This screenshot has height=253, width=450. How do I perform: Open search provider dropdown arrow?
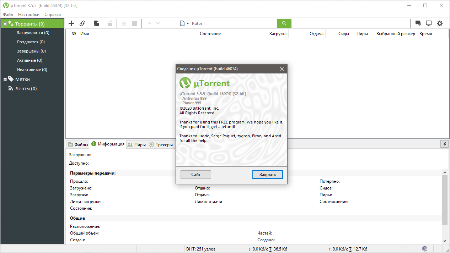tap(188, 23)
